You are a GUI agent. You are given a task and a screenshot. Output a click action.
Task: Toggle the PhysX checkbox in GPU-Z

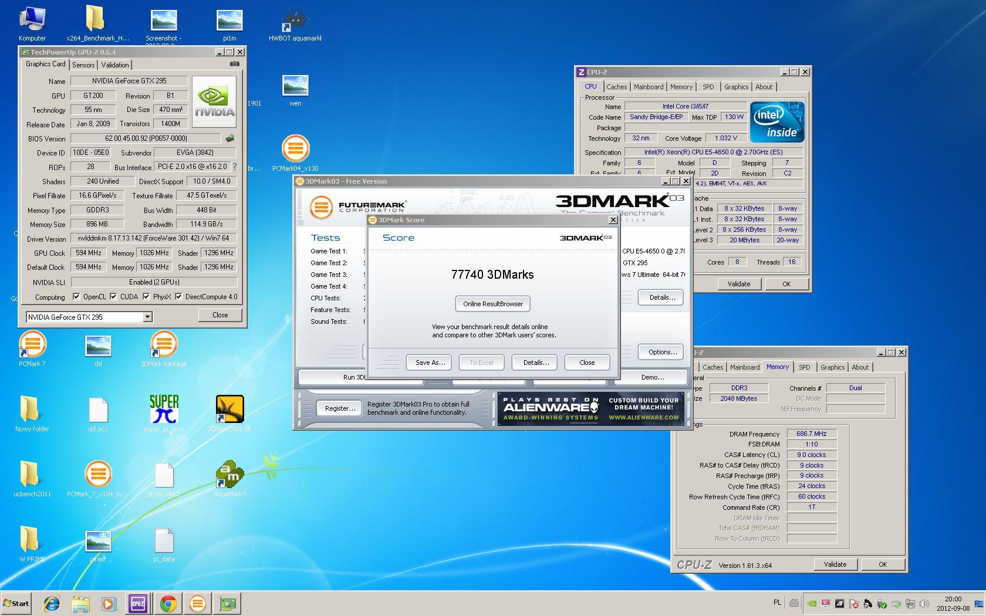[x=146, y=296]
